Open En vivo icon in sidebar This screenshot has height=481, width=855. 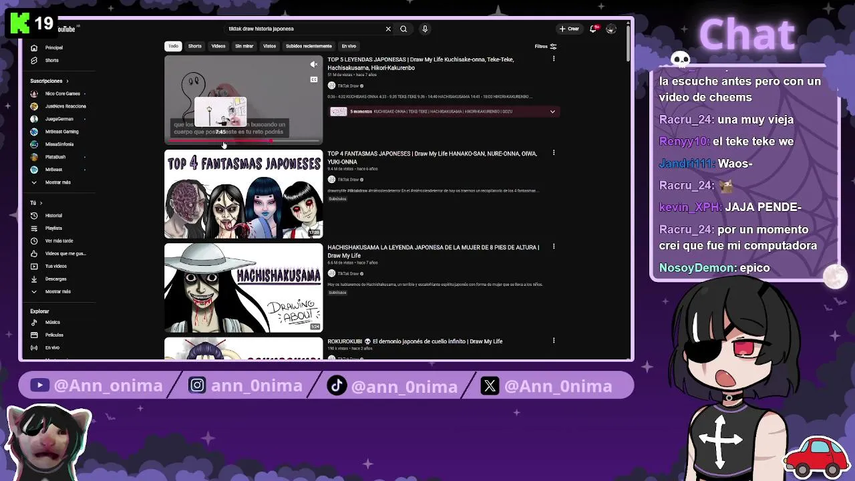(34, 347)
